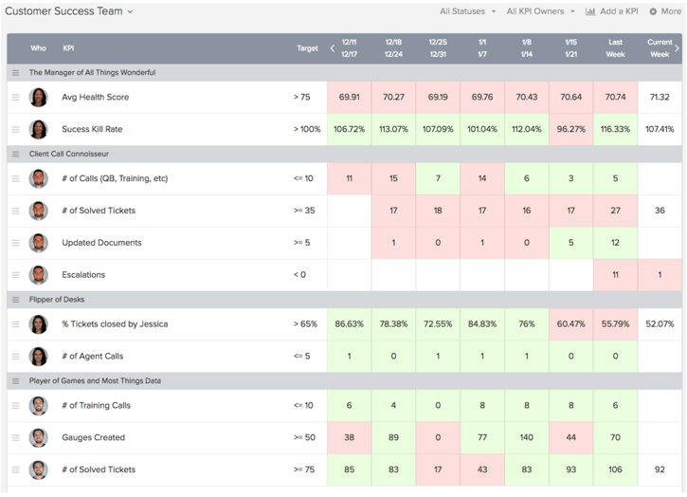This screenshot has height=497, width=687.
Task: Select the 140 Gauges Created cell
Action: [527, 437]
